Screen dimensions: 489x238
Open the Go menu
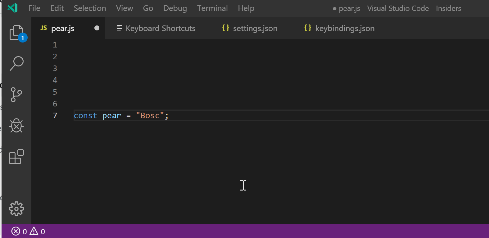pos(148,8)
